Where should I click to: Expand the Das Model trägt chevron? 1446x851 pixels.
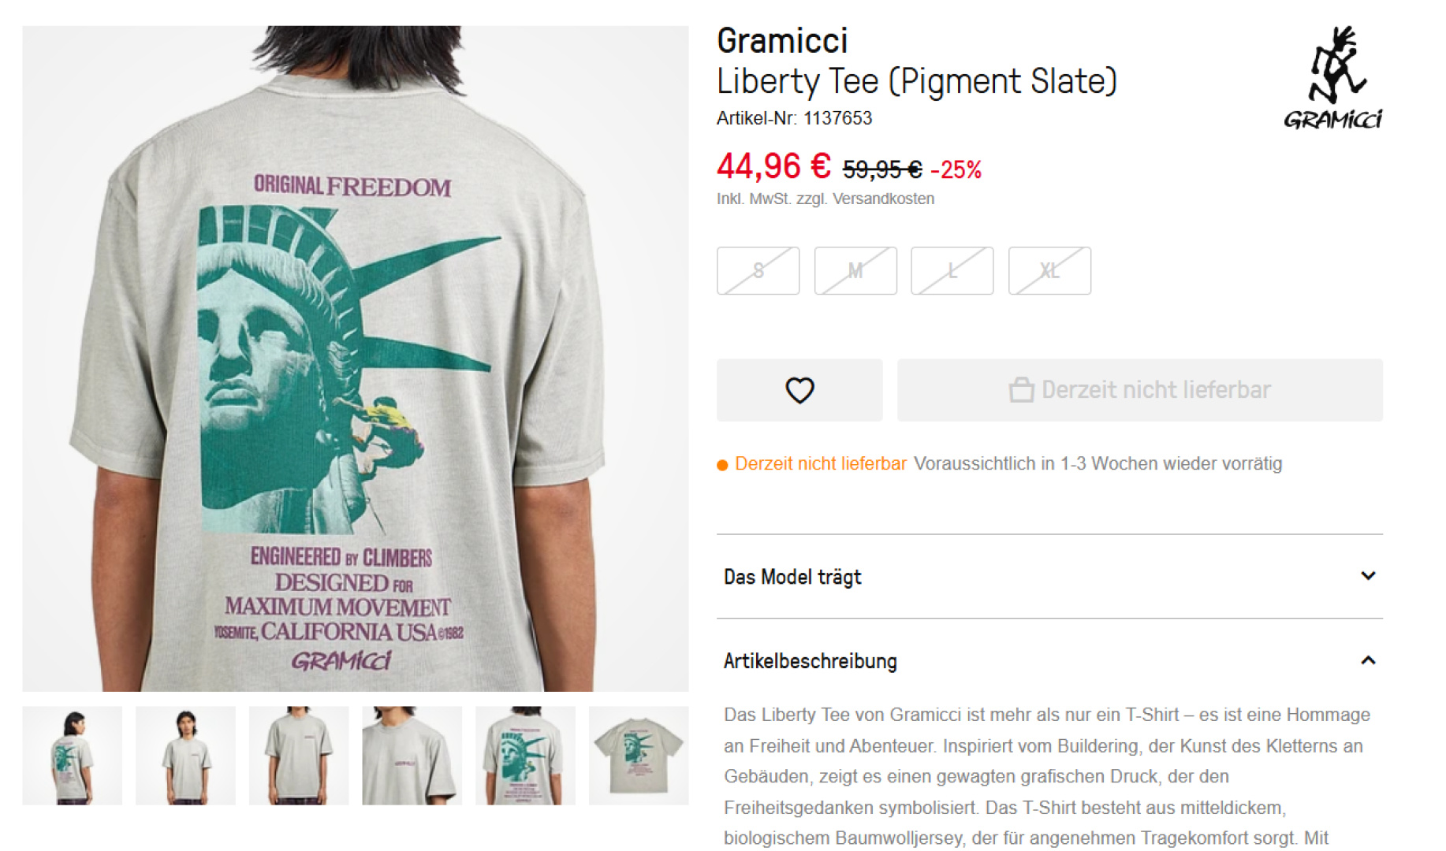[1368, 576]
